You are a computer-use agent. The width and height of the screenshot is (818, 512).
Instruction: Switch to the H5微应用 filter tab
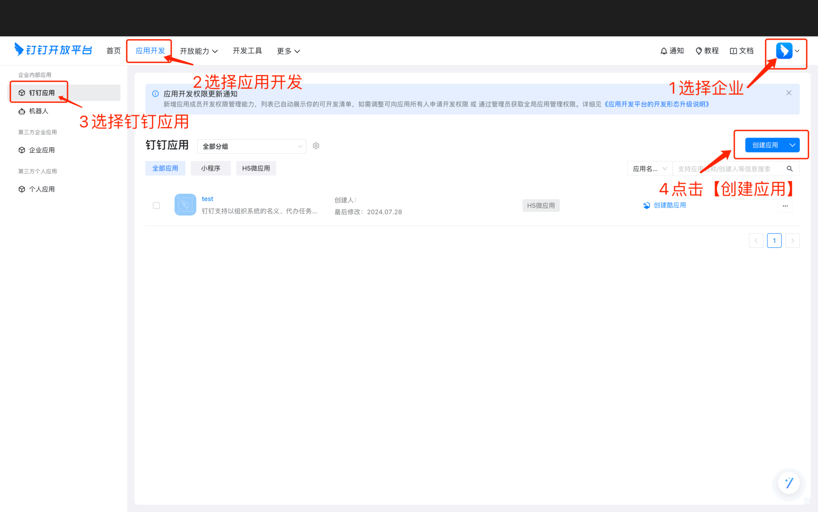pos(256,168)
